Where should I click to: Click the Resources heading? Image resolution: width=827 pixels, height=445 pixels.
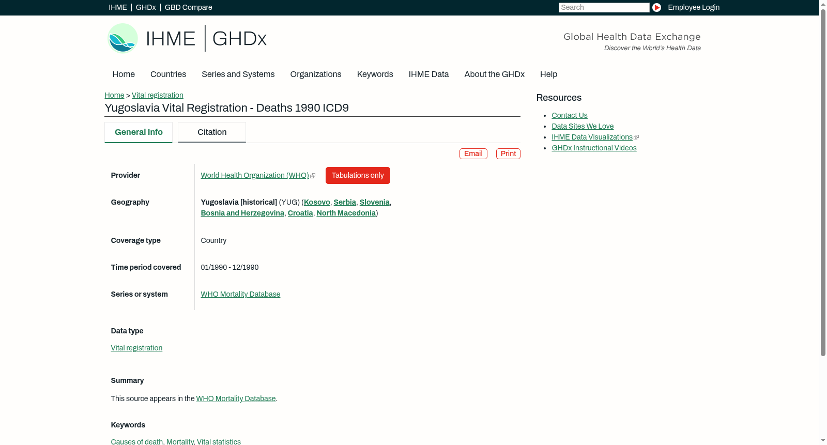[559, 98]
